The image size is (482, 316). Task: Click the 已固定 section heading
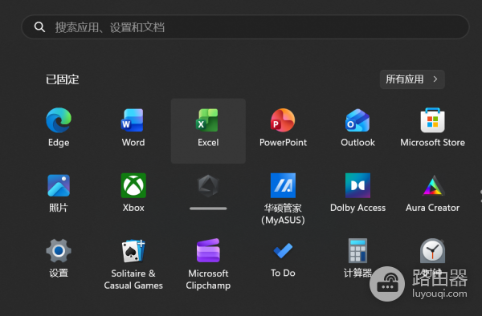click(63, 79)
